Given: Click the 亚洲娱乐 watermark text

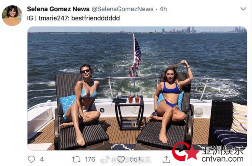Looking at the screenshot, I should point(223,150).
